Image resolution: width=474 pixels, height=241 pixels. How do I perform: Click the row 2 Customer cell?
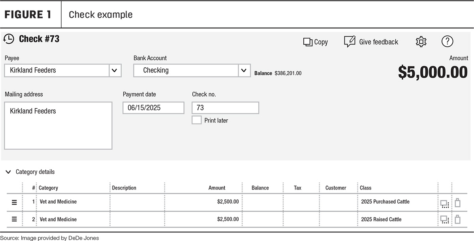click(x=338, y=219)
